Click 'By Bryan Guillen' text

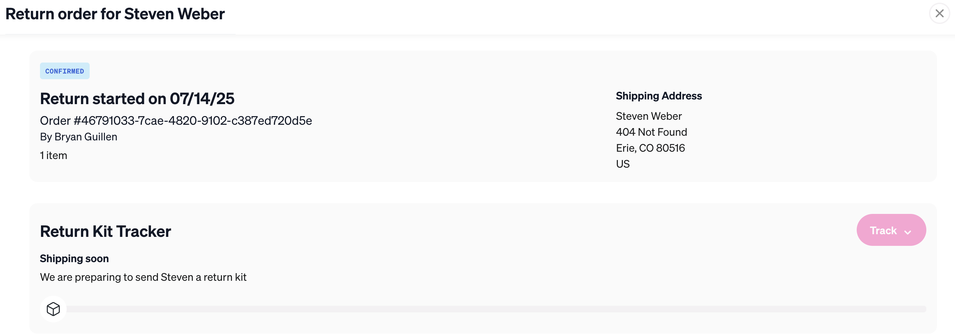(79, 137)
